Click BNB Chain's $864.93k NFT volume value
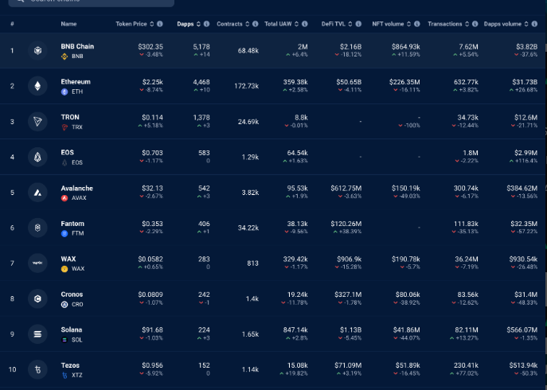This screenshot has height=390, width=547. [x=406, y=47]
